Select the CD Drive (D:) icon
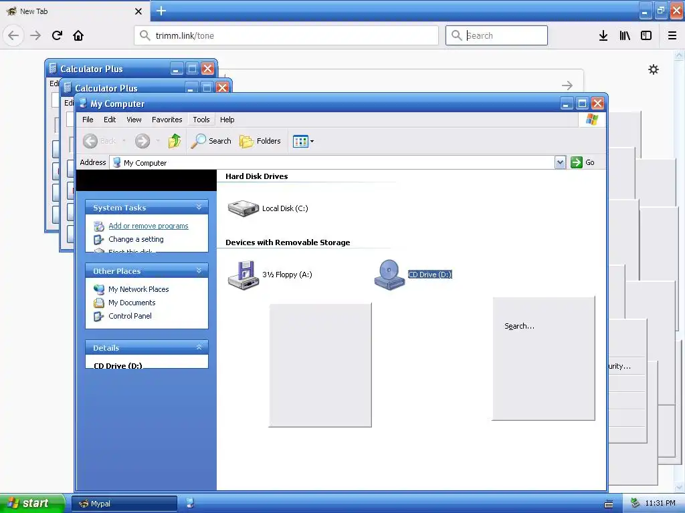 point(389,275)
